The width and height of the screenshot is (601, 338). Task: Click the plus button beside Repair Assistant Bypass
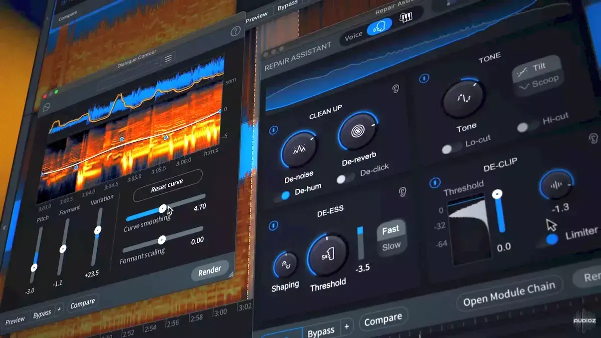(347, 327)
